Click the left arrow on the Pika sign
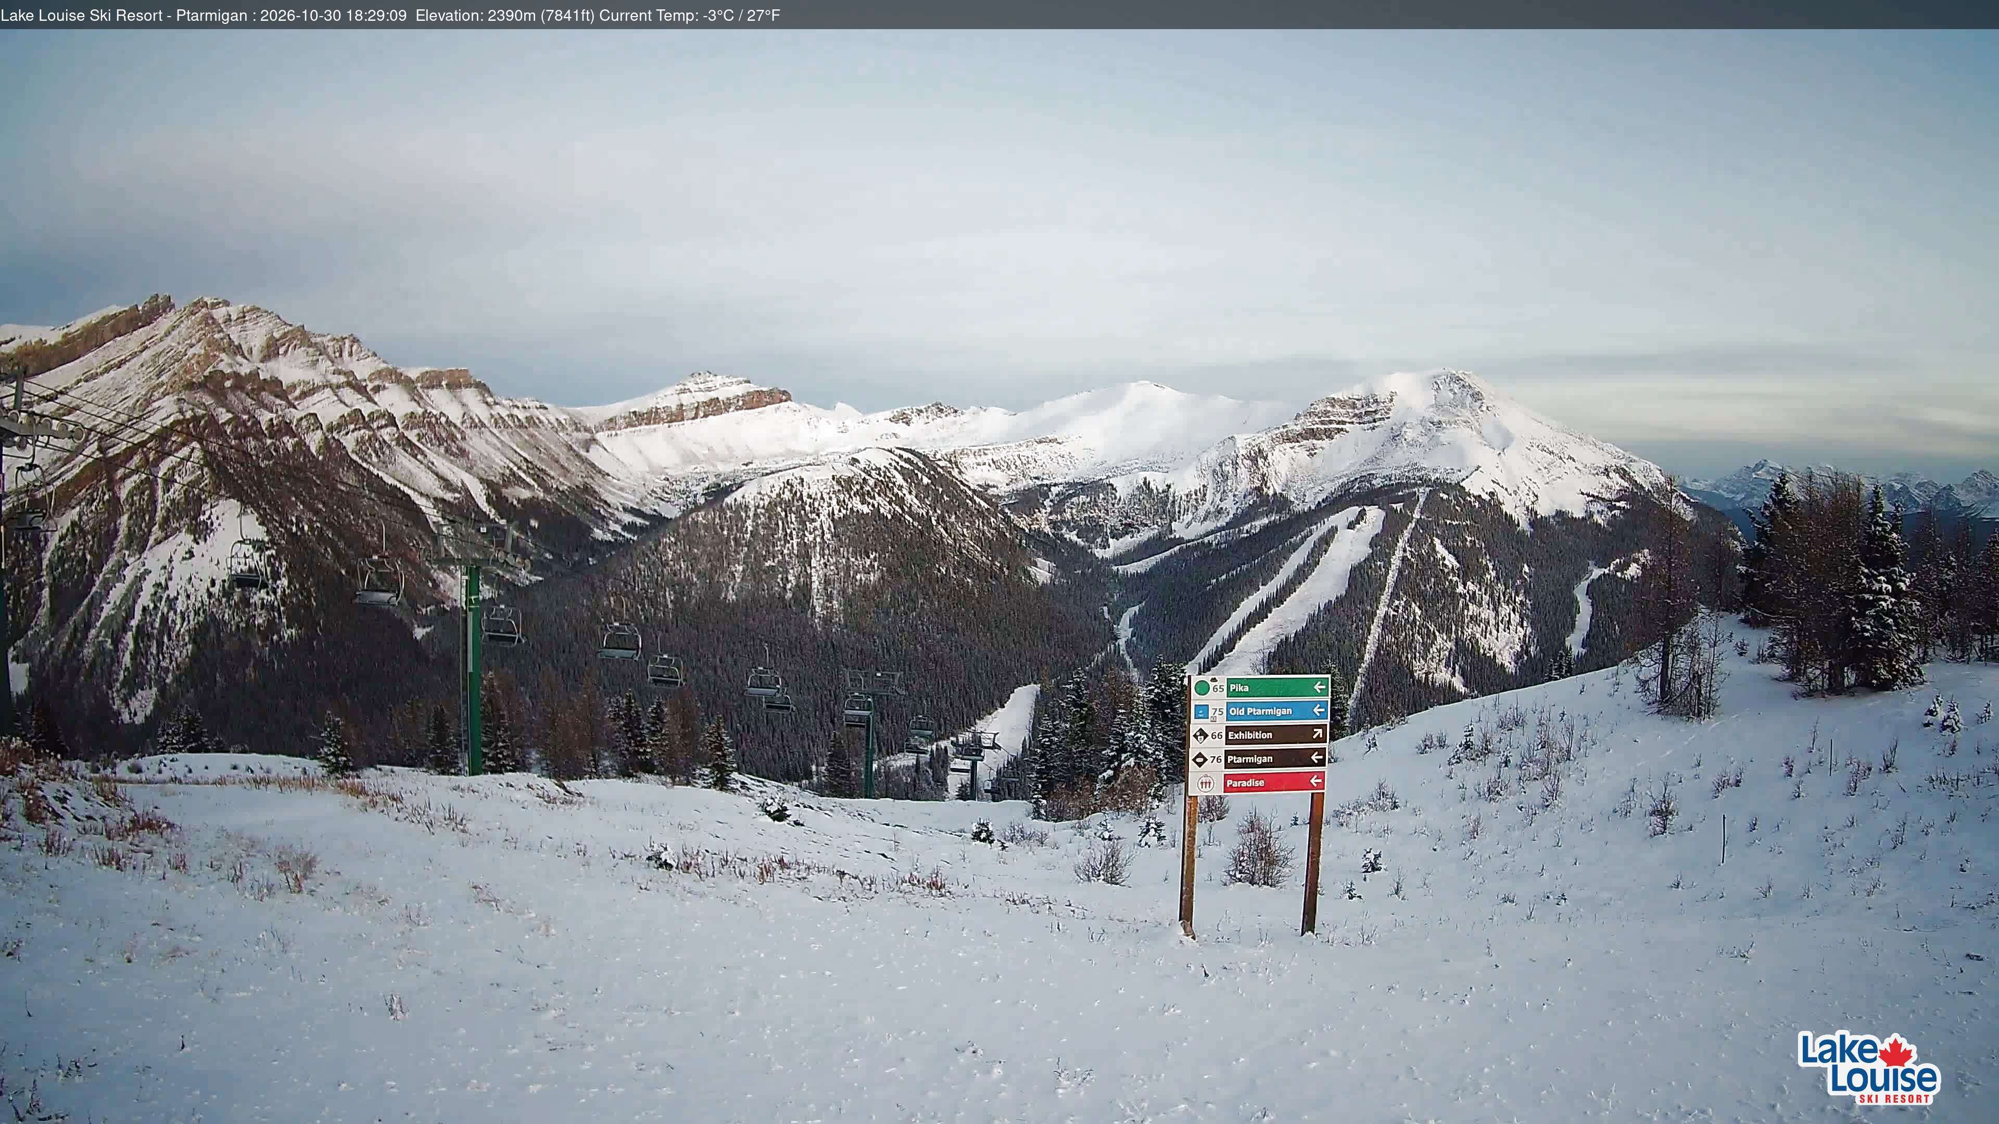Screen dimensions: 1999x1124 1320,687
